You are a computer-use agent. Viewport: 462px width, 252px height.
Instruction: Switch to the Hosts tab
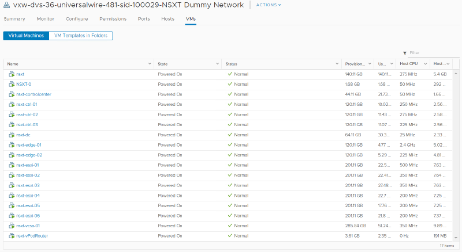pos(167,19)
